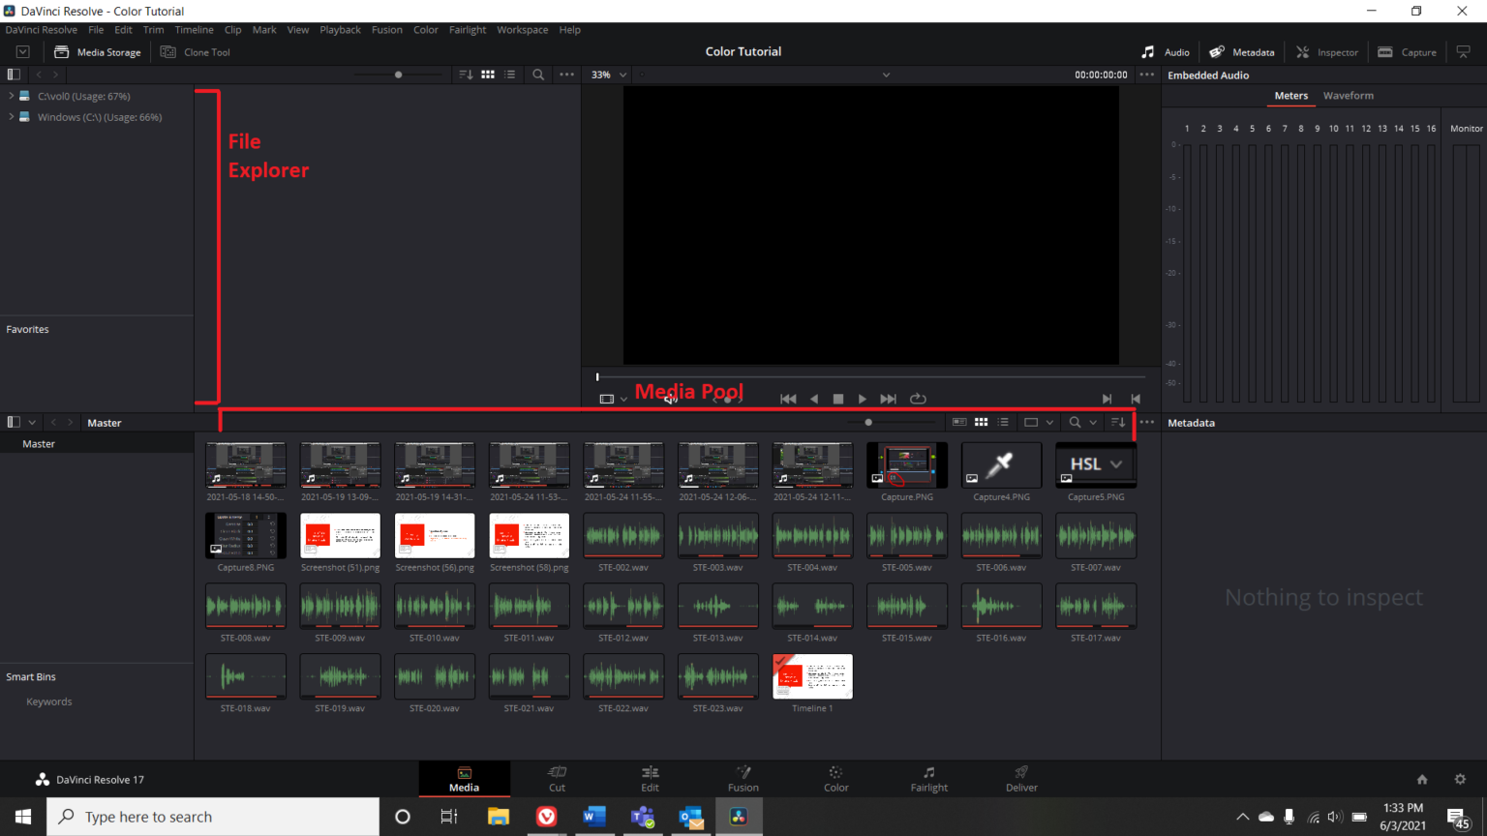1487x836 pixels.
Task: Open the Playback menu
Action: pyautogui.click(x=340, y=30)
